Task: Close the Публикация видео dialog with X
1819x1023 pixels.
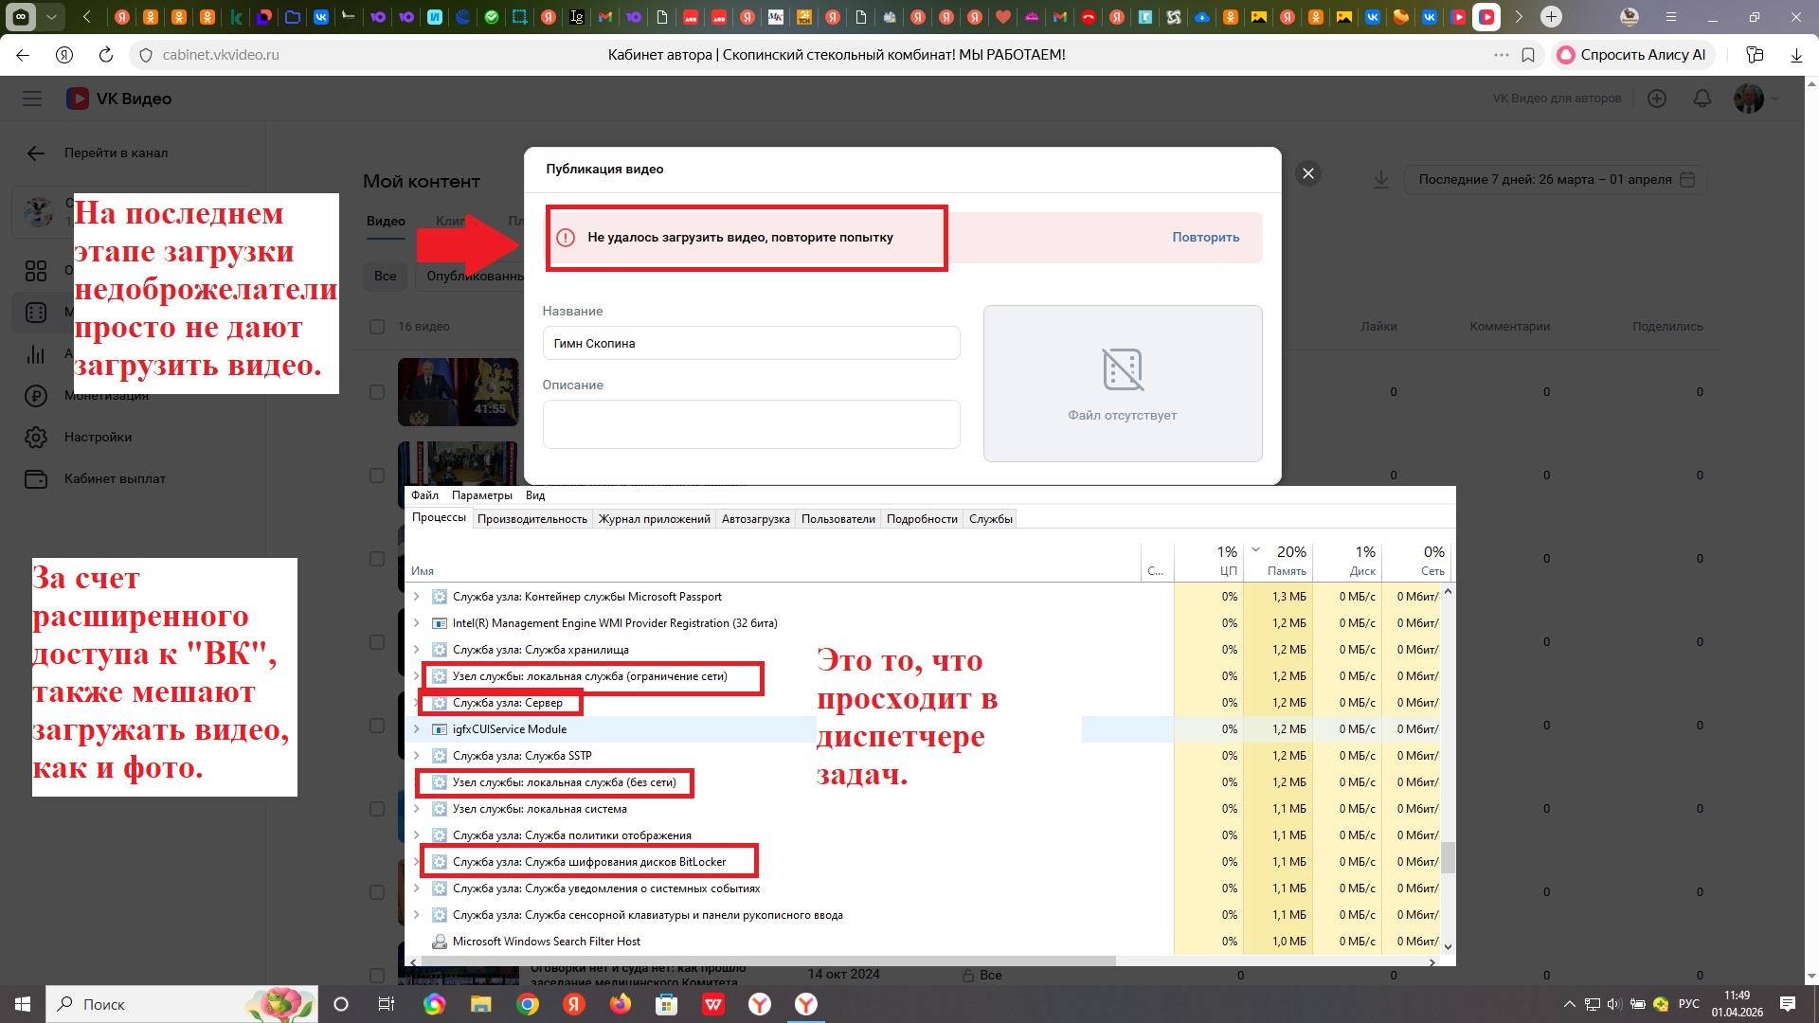Action: click(x=1307, y=173)
